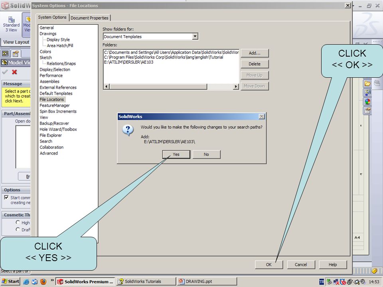Select Sketch in options tree
This screenshot has height=287, width=383.
coord(45,57)
